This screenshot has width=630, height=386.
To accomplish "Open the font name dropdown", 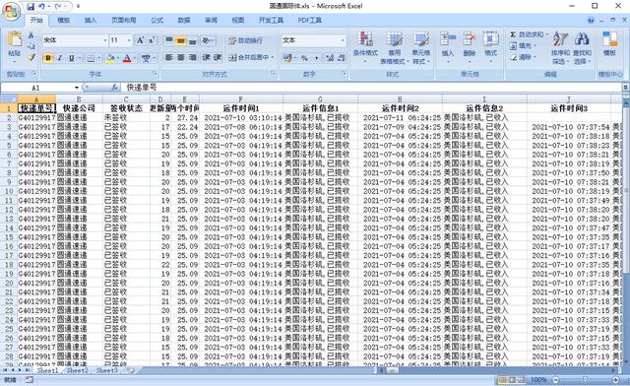I will tap(105, 40).
